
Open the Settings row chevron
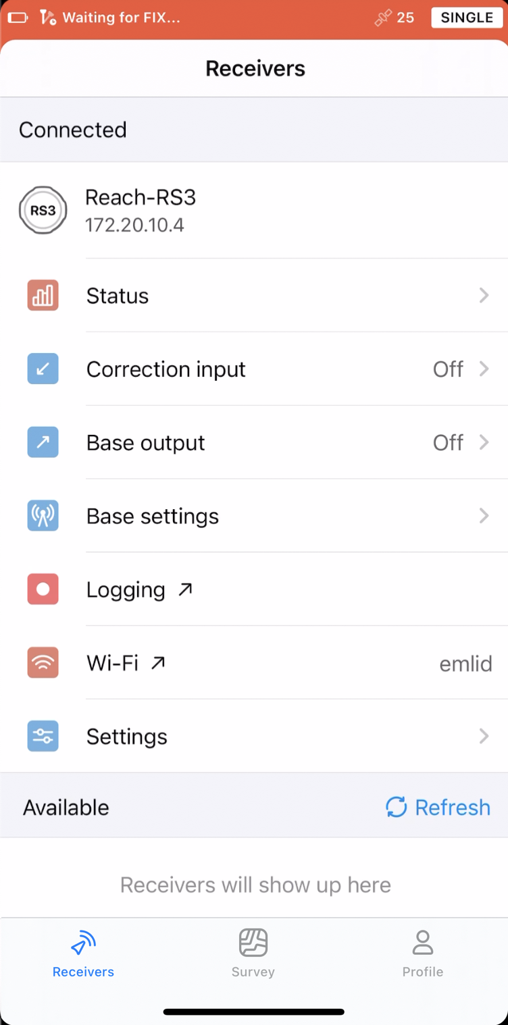[484, 737]
